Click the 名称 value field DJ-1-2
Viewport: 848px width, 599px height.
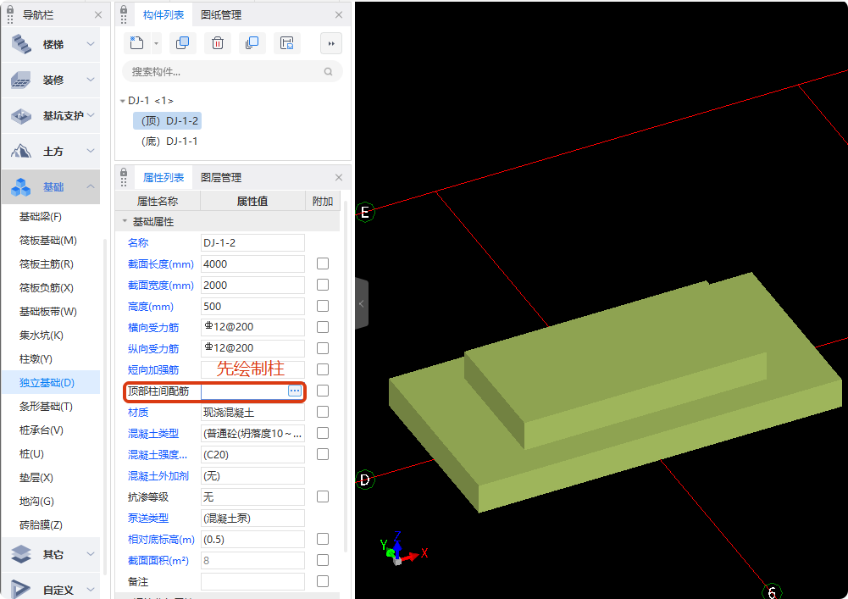[x=252, y=242]
